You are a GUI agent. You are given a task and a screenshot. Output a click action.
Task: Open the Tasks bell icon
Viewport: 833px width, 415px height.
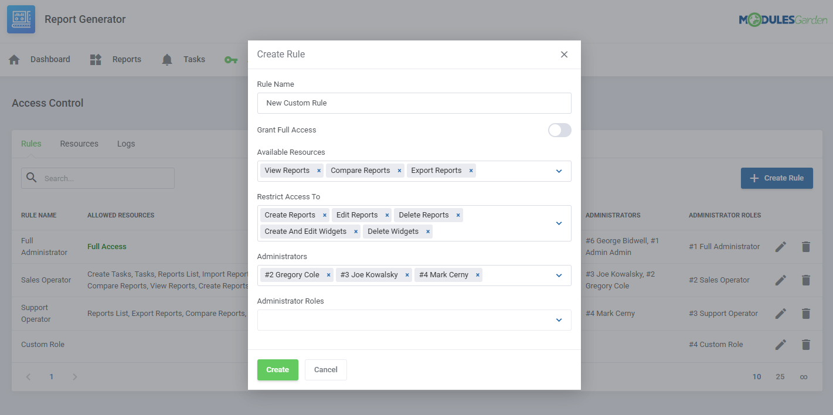point(166,59)
